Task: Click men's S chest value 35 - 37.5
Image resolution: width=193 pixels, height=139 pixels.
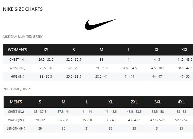Action: coord(40,112)
